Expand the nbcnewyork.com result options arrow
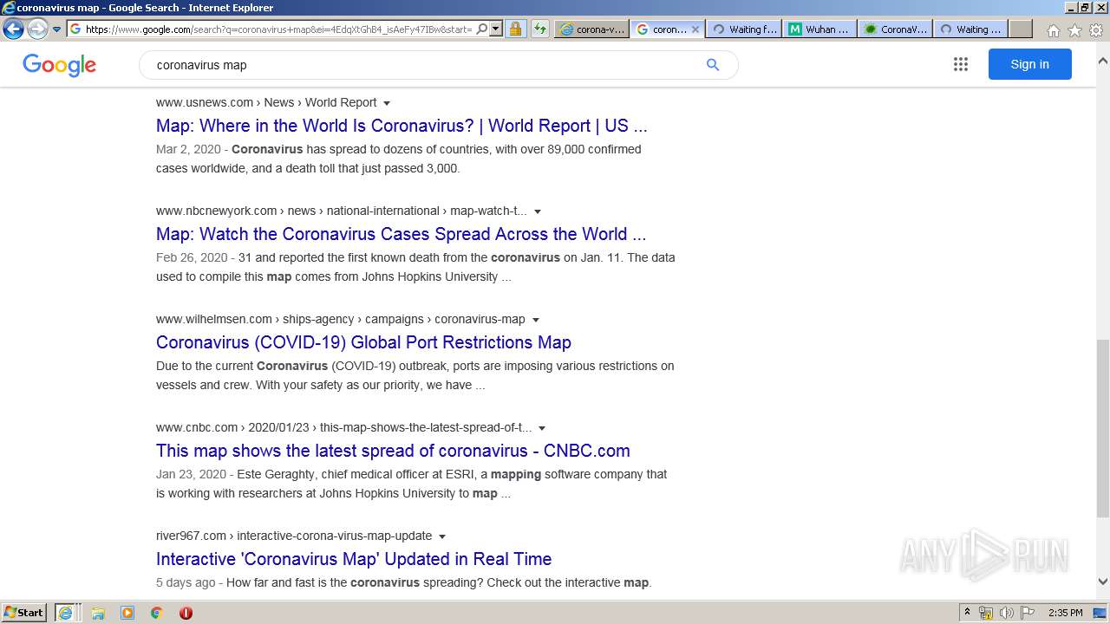 click(x=538, y=211)
